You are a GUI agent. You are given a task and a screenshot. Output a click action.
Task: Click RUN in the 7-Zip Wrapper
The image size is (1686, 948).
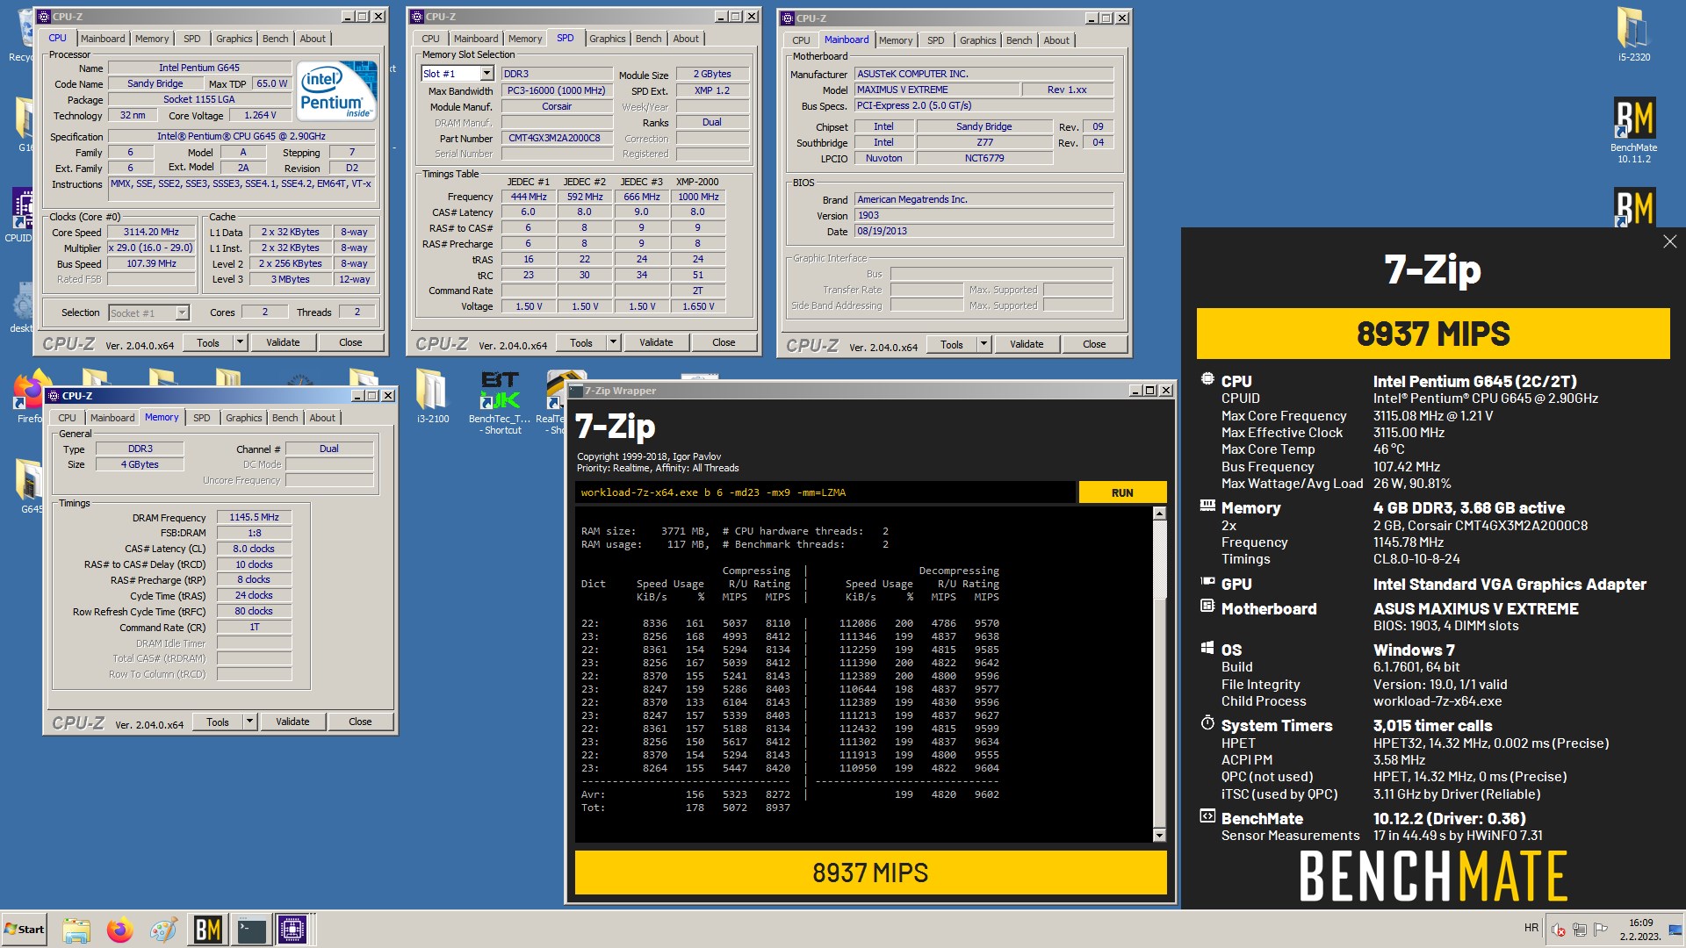1122,492
